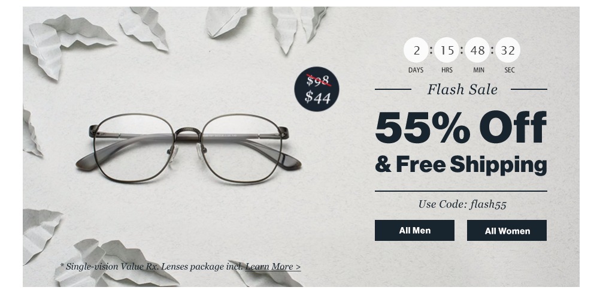Viewport: 603px width, 293px height.
Task: Click the crossed-out $98 original price
Action: [318, 81]
